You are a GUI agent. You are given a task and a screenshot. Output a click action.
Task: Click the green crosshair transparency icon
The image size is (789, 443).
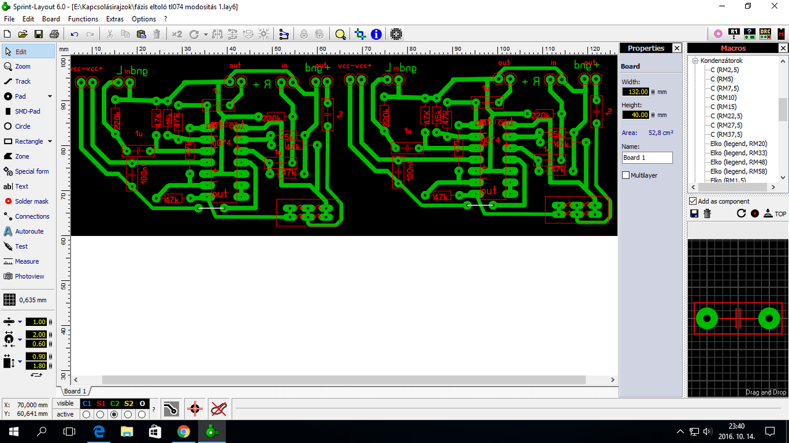pyautogui.click(x=360, y=35)
